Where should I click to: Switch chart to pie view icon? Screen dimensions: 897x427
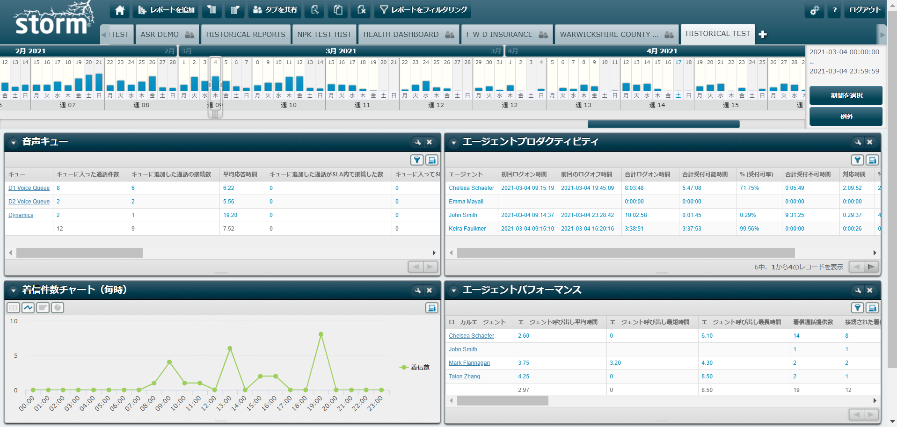pyautogui.click(x=58, y=308)
